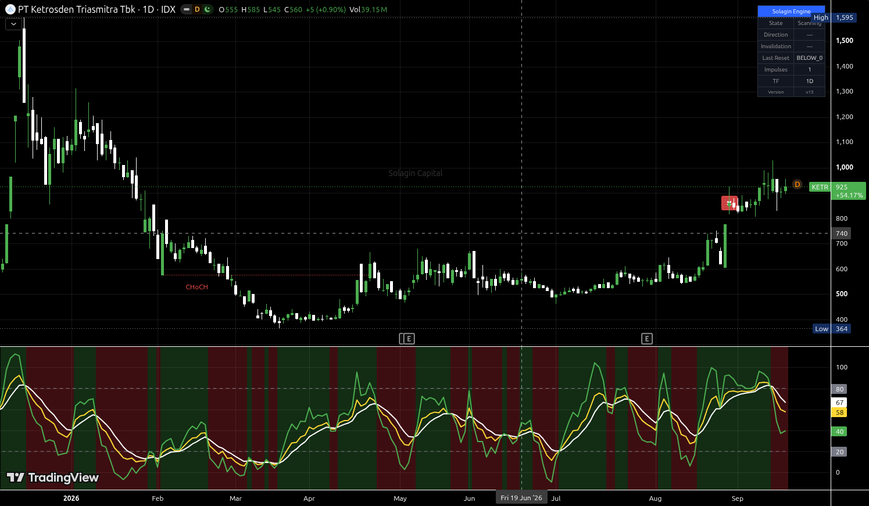Click the Direction row in Solagin table

click(x=791, y=35)
